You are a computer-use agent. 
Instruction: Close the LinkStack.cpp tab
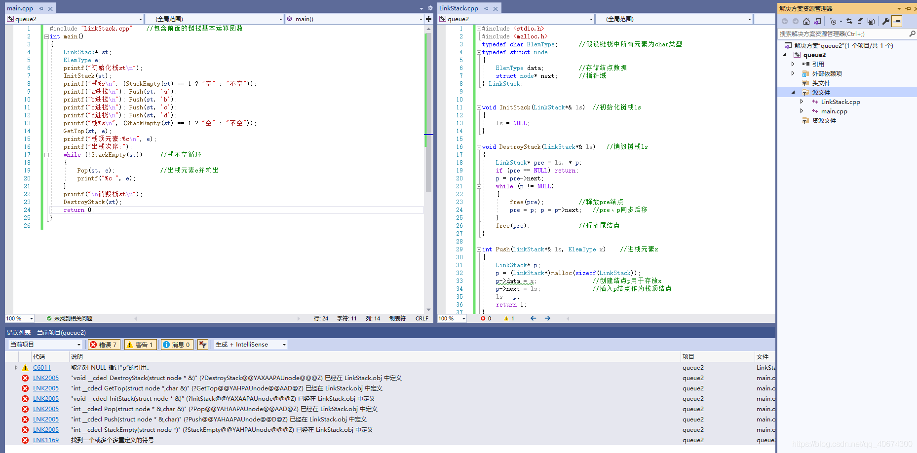[496, 8]
